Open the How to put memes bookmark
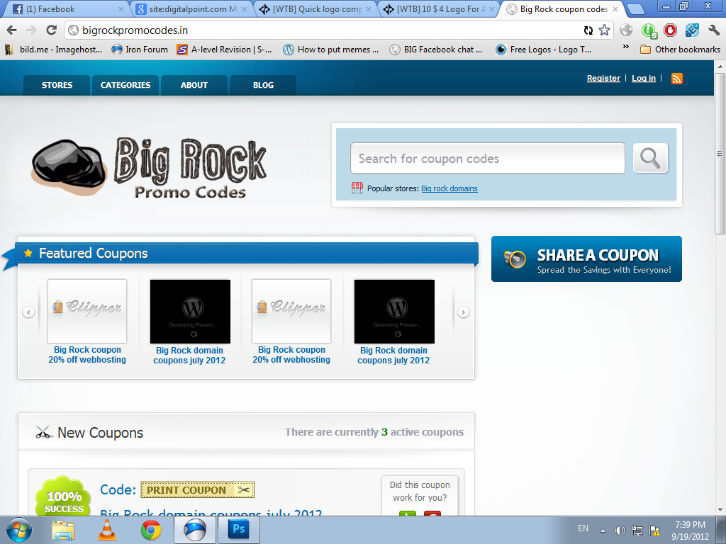 tap(330, 50)
